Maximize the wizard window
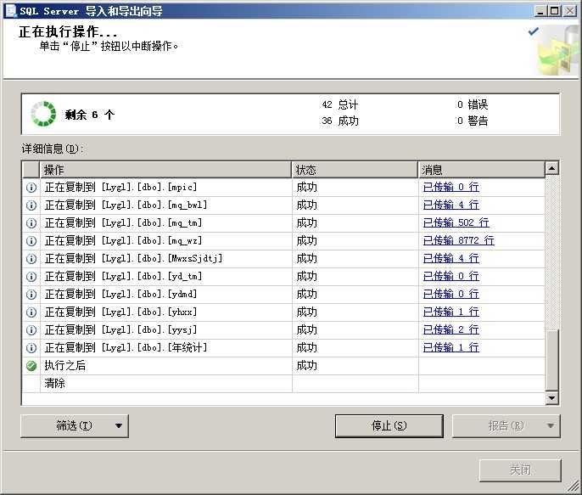Image resolution: width=582 pixels, height=495 pixels. pos(554,11)
